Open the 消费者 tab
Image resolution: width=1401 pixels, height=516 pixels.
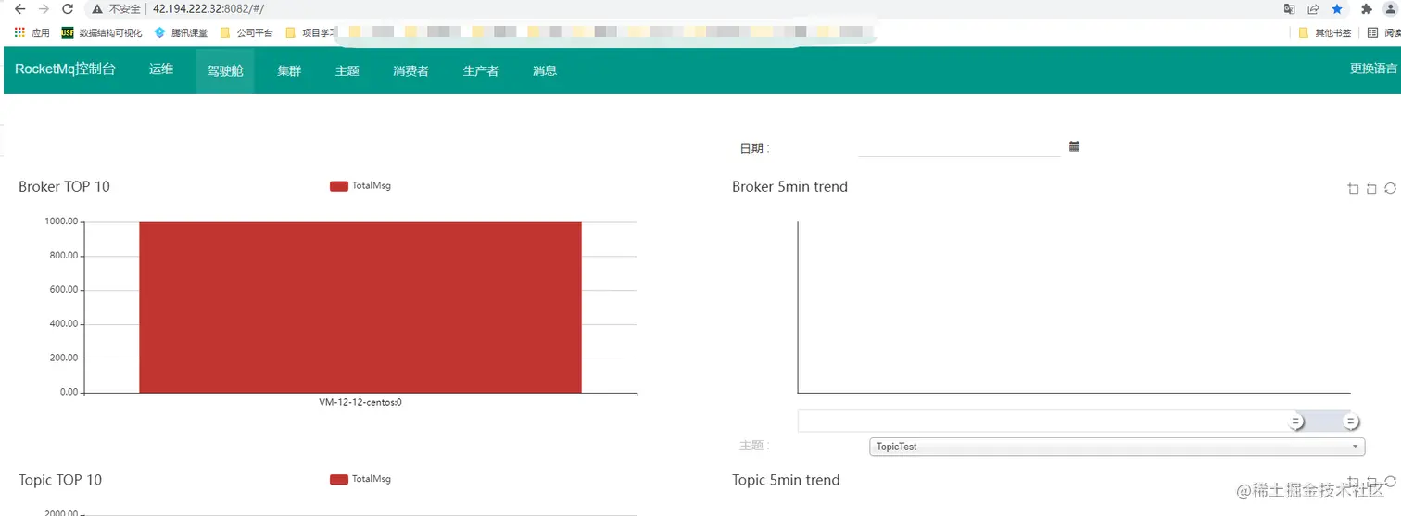point(410,70)
